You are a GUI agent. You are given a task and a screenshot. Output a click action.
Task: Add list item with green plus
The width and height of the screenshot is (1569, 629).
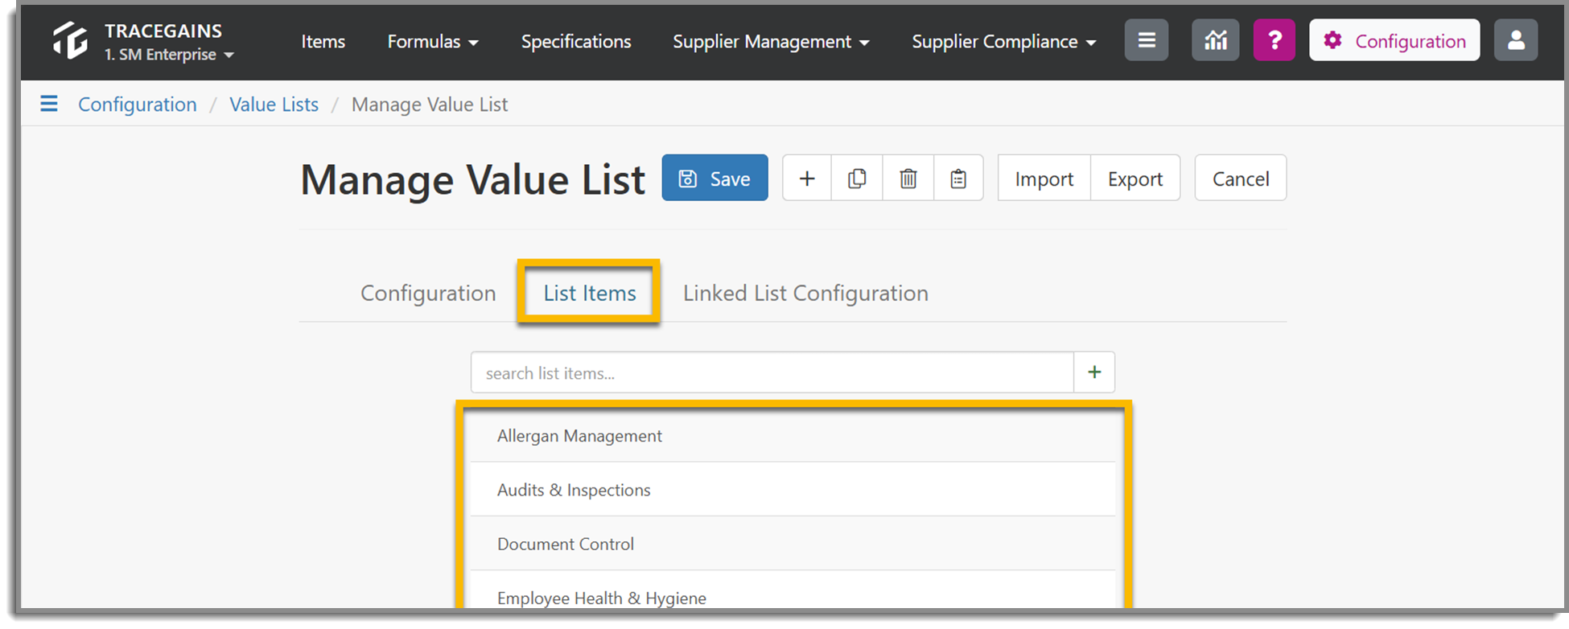[x=1094, y=372]
